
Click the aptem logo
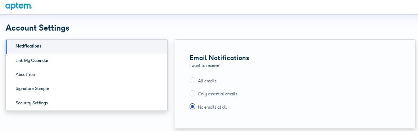[19, 6]
